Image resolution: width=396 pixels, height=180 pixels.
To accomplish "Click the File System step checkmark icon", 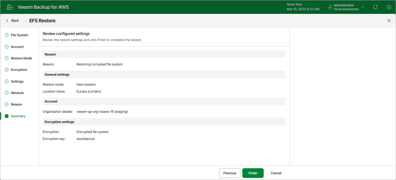I will tap(7, 35).
